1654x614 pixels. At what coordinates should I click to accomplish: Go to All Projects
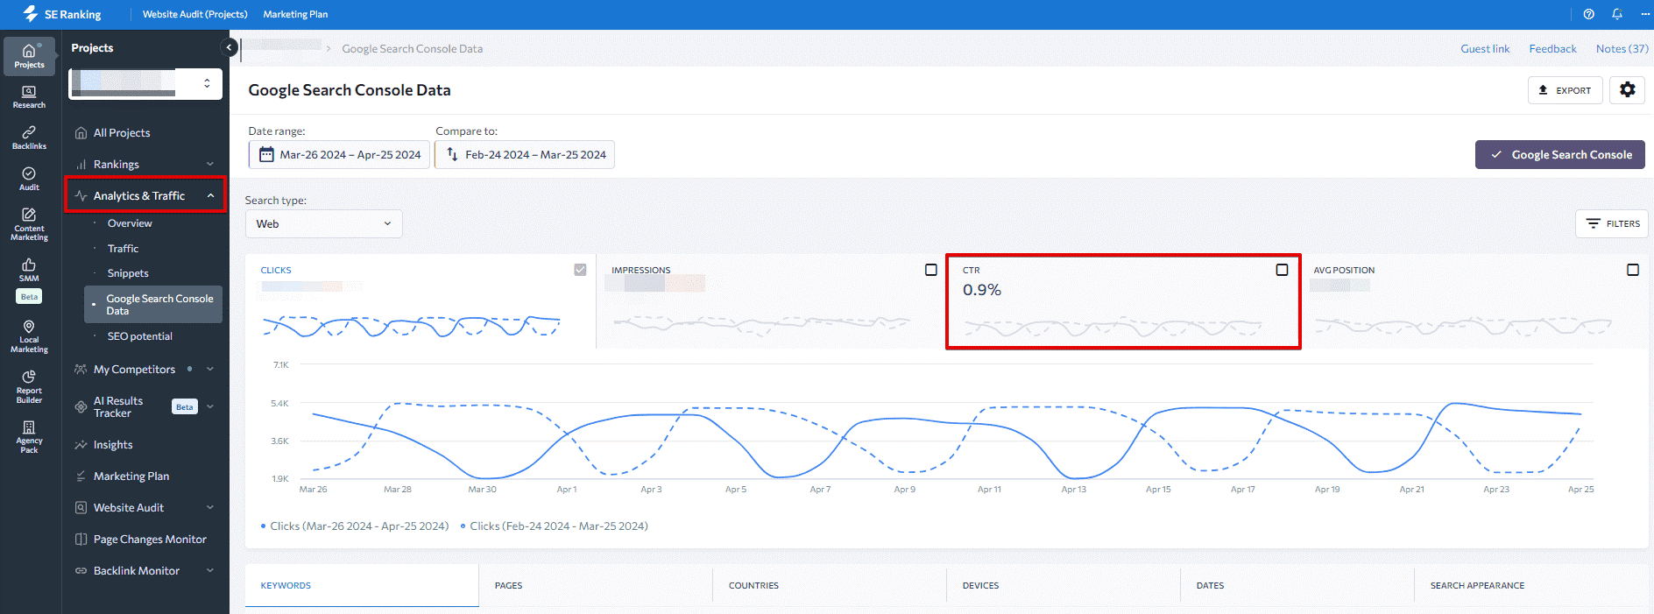(122, 132)
